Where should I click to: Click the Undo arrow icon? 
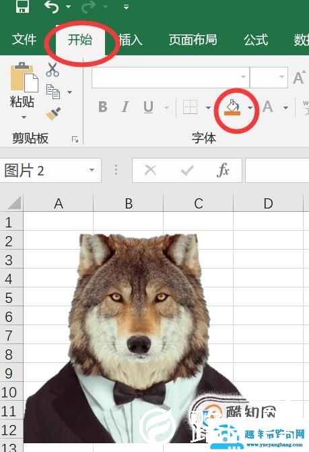pyautogui.click(x=51, y=6)
